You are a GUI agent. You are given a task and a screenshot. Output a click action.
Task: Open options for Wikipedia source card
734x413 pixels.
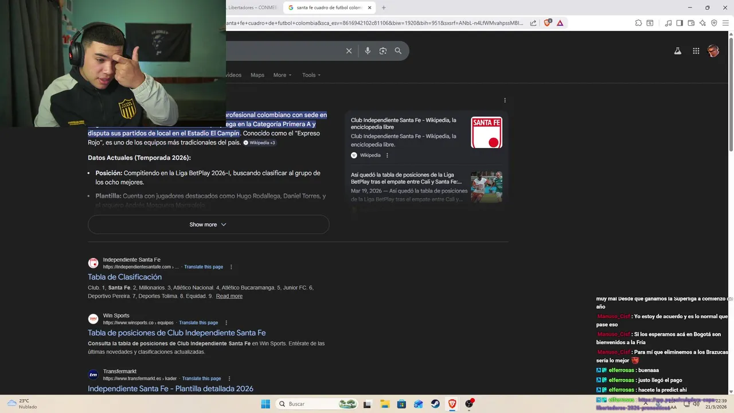[x=387, y=155]
